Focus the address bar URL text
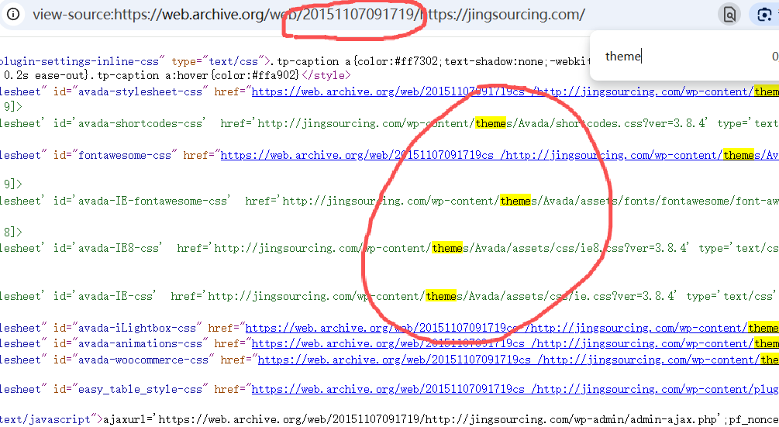779x427 pixels. [x=308, y=15]
